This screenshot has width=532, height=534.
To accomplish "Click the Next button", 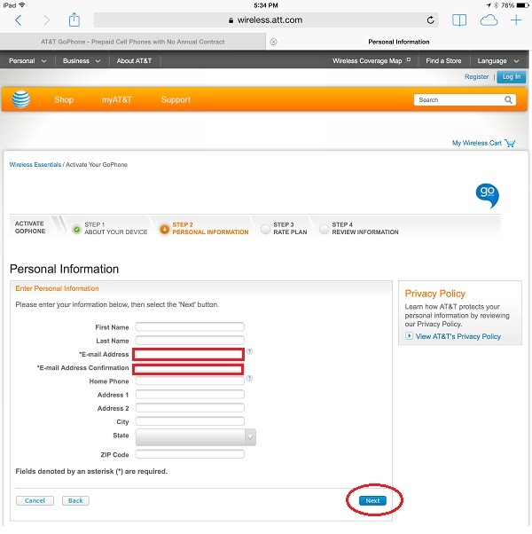I will coord(372,500).
